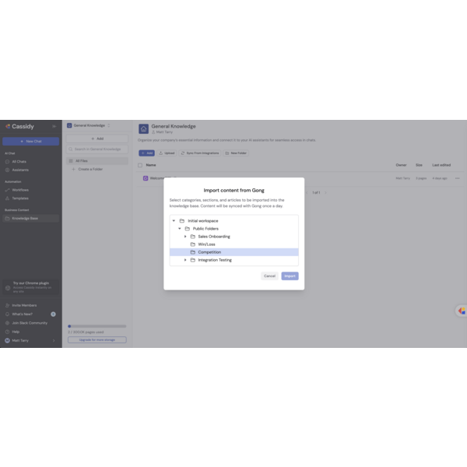Expand the Integration Testing folder
This screenshot has width=467, height=467.
pyautogui.click(x=185, y=260)
